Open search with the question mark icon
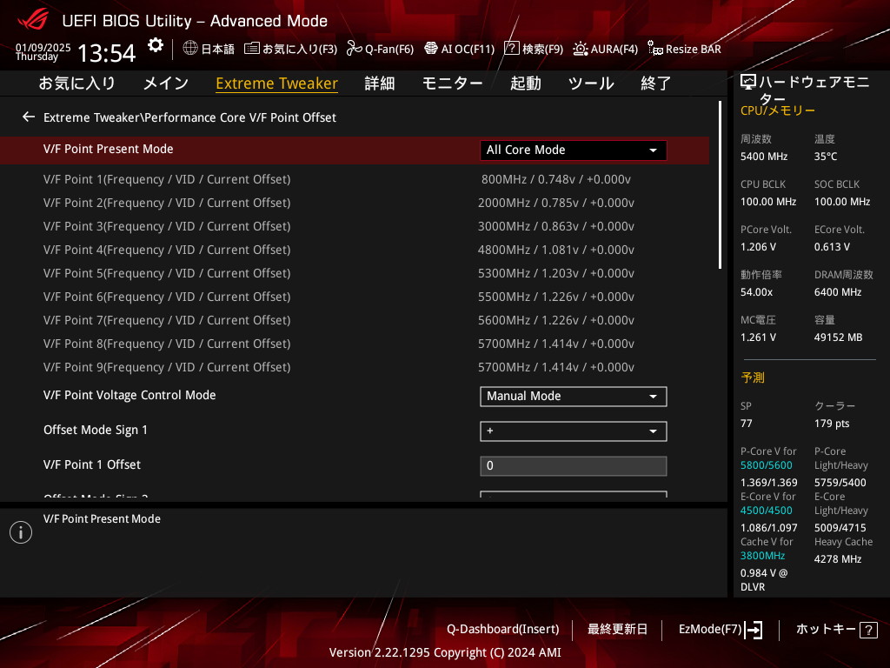890x668 pixels. coord(512,49)
